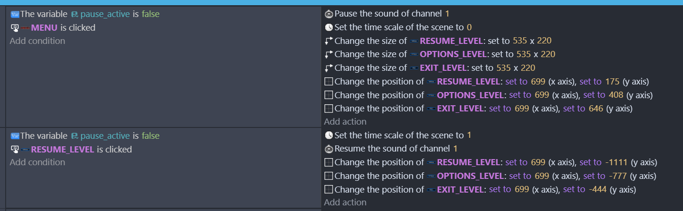
Task: Click the Pause sound speaker icon
Action: point(329,14)
